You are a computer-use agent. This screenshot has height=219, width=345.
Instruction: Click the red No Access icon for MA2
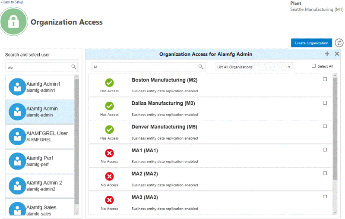(109, 176)
